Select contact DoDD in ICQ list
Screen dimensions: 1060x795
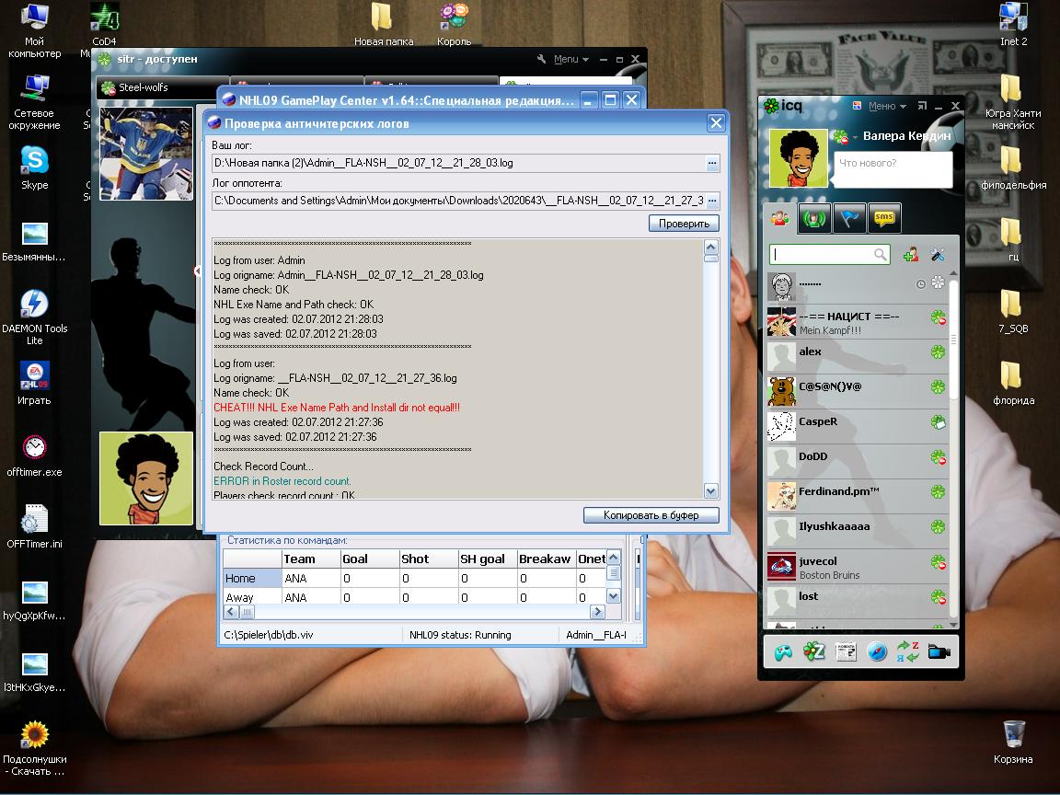coord(857,461)
